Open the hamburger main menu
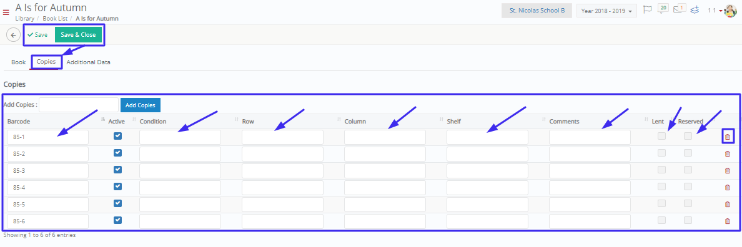The width and height of the screenshot is (742, 247). pos(6,12)
